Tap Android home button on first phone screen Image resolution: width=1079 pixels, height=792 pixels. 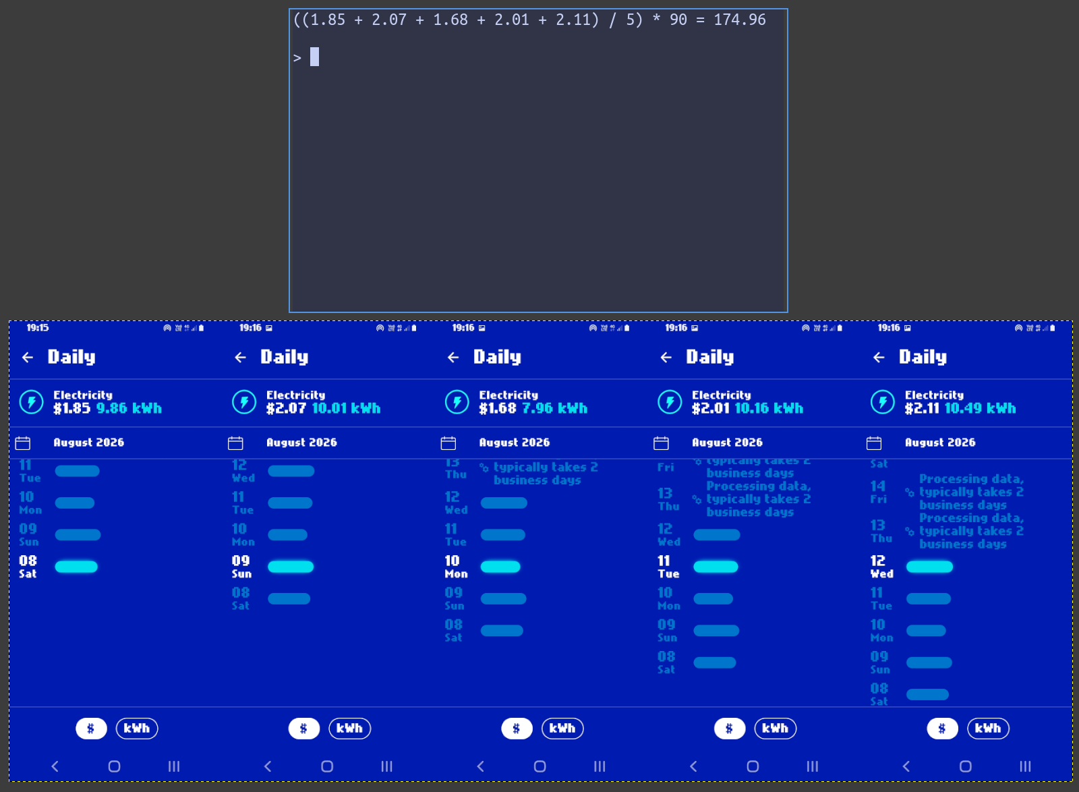(114, 766)
